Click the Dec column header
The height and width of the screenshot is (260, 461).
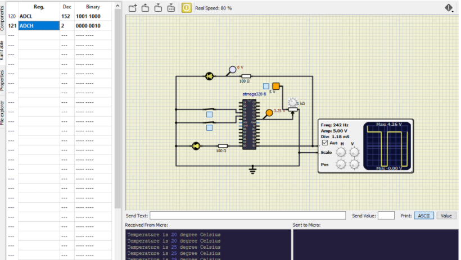[x=67, y=7]
